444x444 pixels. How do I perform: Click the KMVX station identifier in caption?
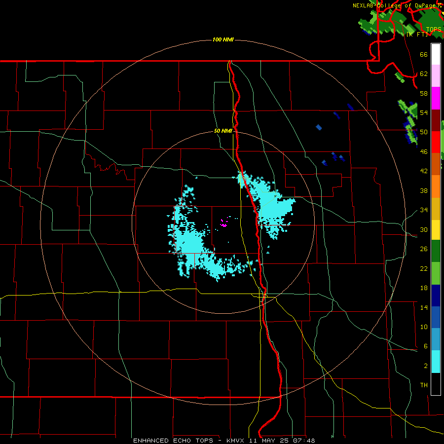tap(235, 441)
